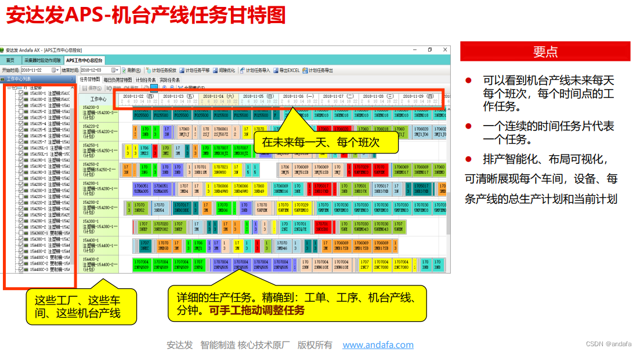640x352 pixels.
Task: Check the 15A200-1 checkbox
Action: 21,178
